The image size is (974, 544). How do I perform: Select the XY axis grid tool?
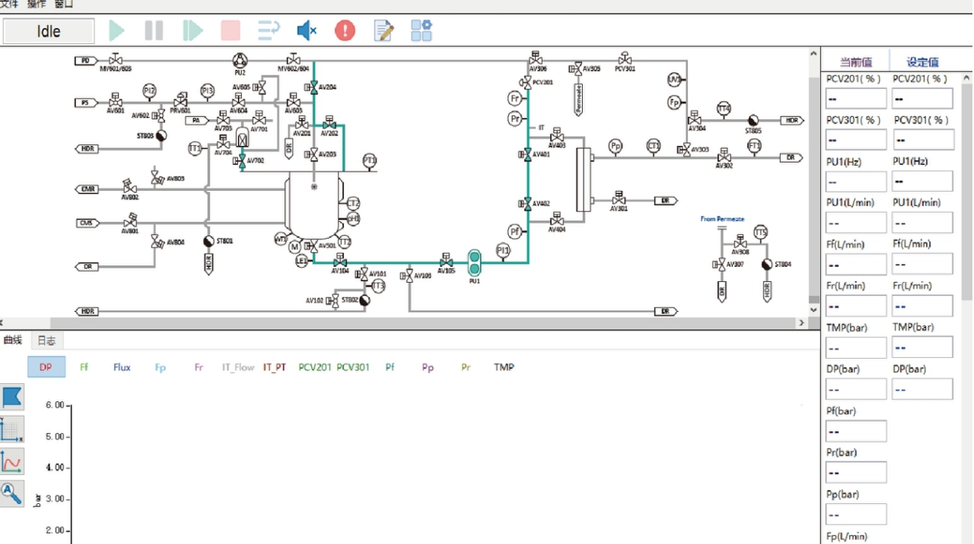(12, 429)
